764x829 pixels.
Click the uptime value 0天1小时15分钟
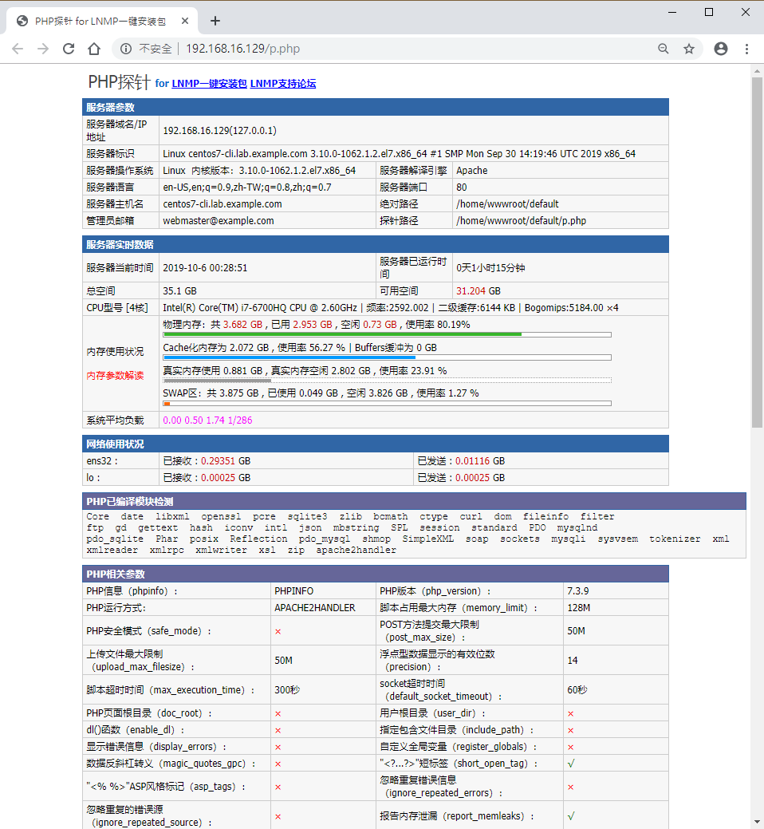point(490,268)
